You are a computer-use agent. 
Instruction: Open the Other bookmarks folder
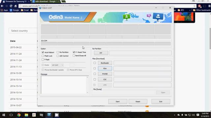[x=202, y=10]
